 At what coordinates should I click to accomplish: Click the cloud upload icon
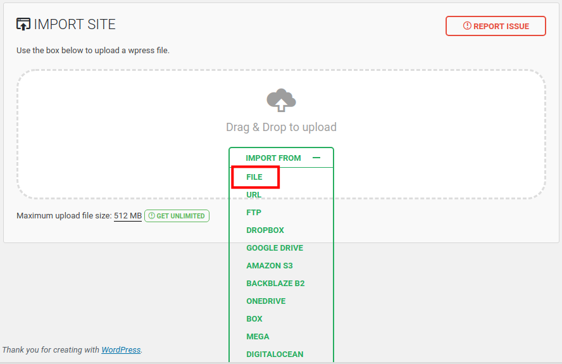tap(281, 100)
